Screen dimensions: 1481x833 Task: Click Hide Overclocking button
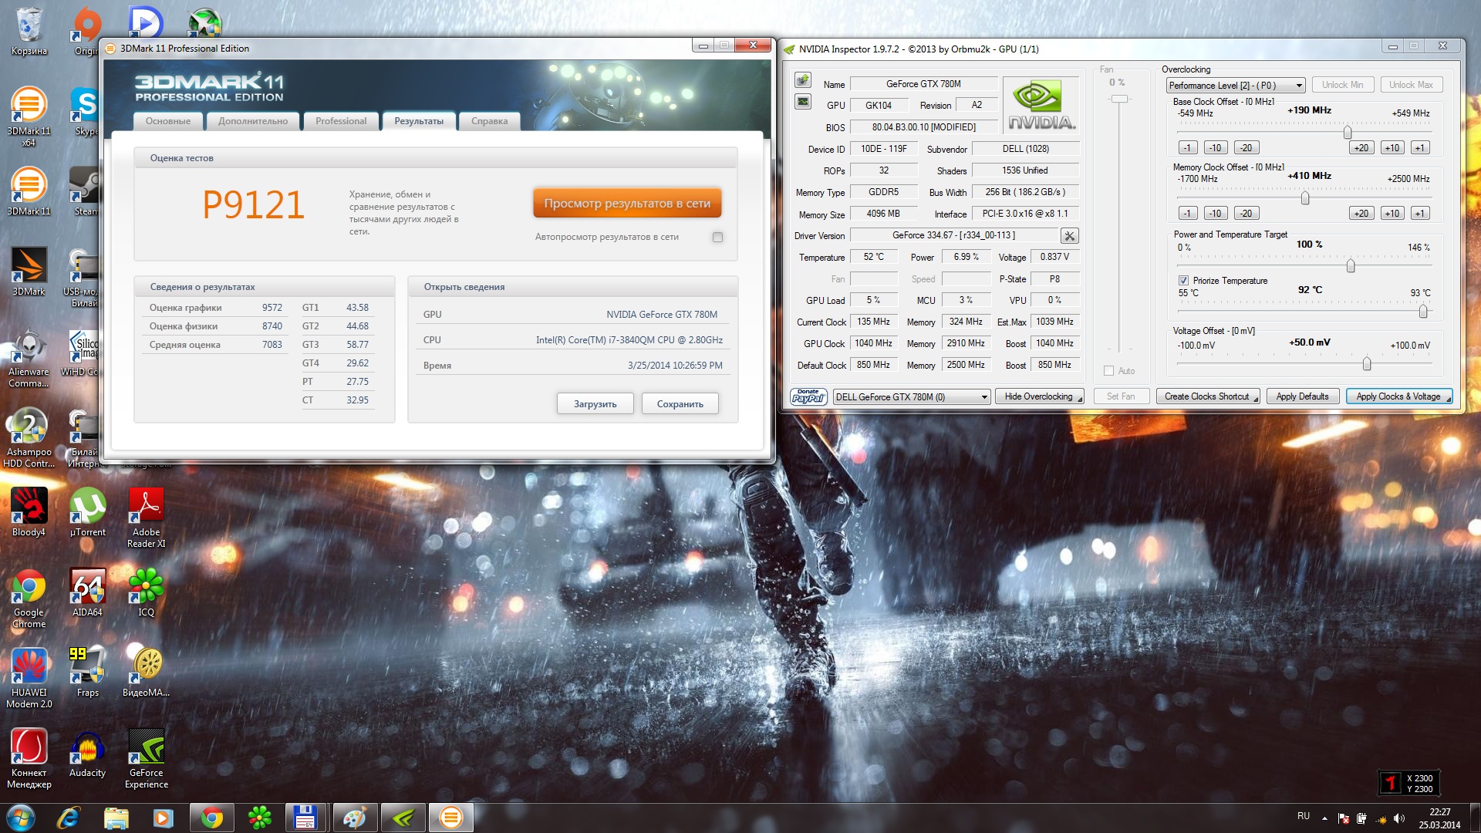pyautogui.click(x=1039, y=396)
